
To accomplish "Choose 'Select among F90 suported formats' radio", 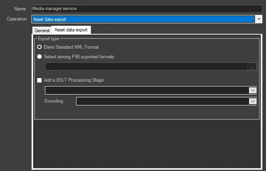I will click(40, 57).
